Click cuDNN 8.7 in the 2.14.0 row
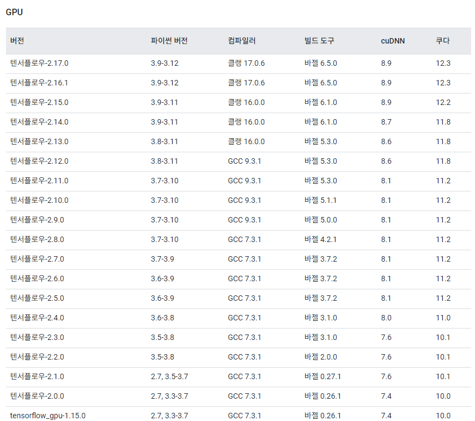Image resolution: width=475 pixels, height=421 pixels. click(x=386, y=122)
